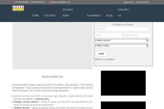Click the email icon before info@arenainjaipur.com
The image size is (164, 109).
tap(49, 2)
